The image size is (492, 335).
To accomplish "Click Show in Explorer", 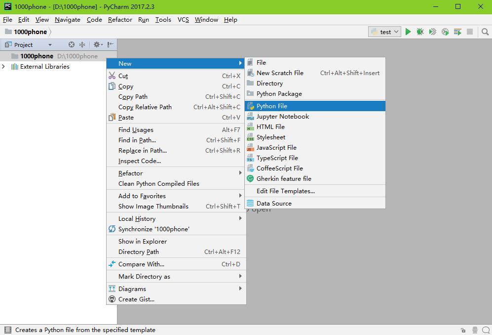I will pyautogui.click(x=176, y=241).
